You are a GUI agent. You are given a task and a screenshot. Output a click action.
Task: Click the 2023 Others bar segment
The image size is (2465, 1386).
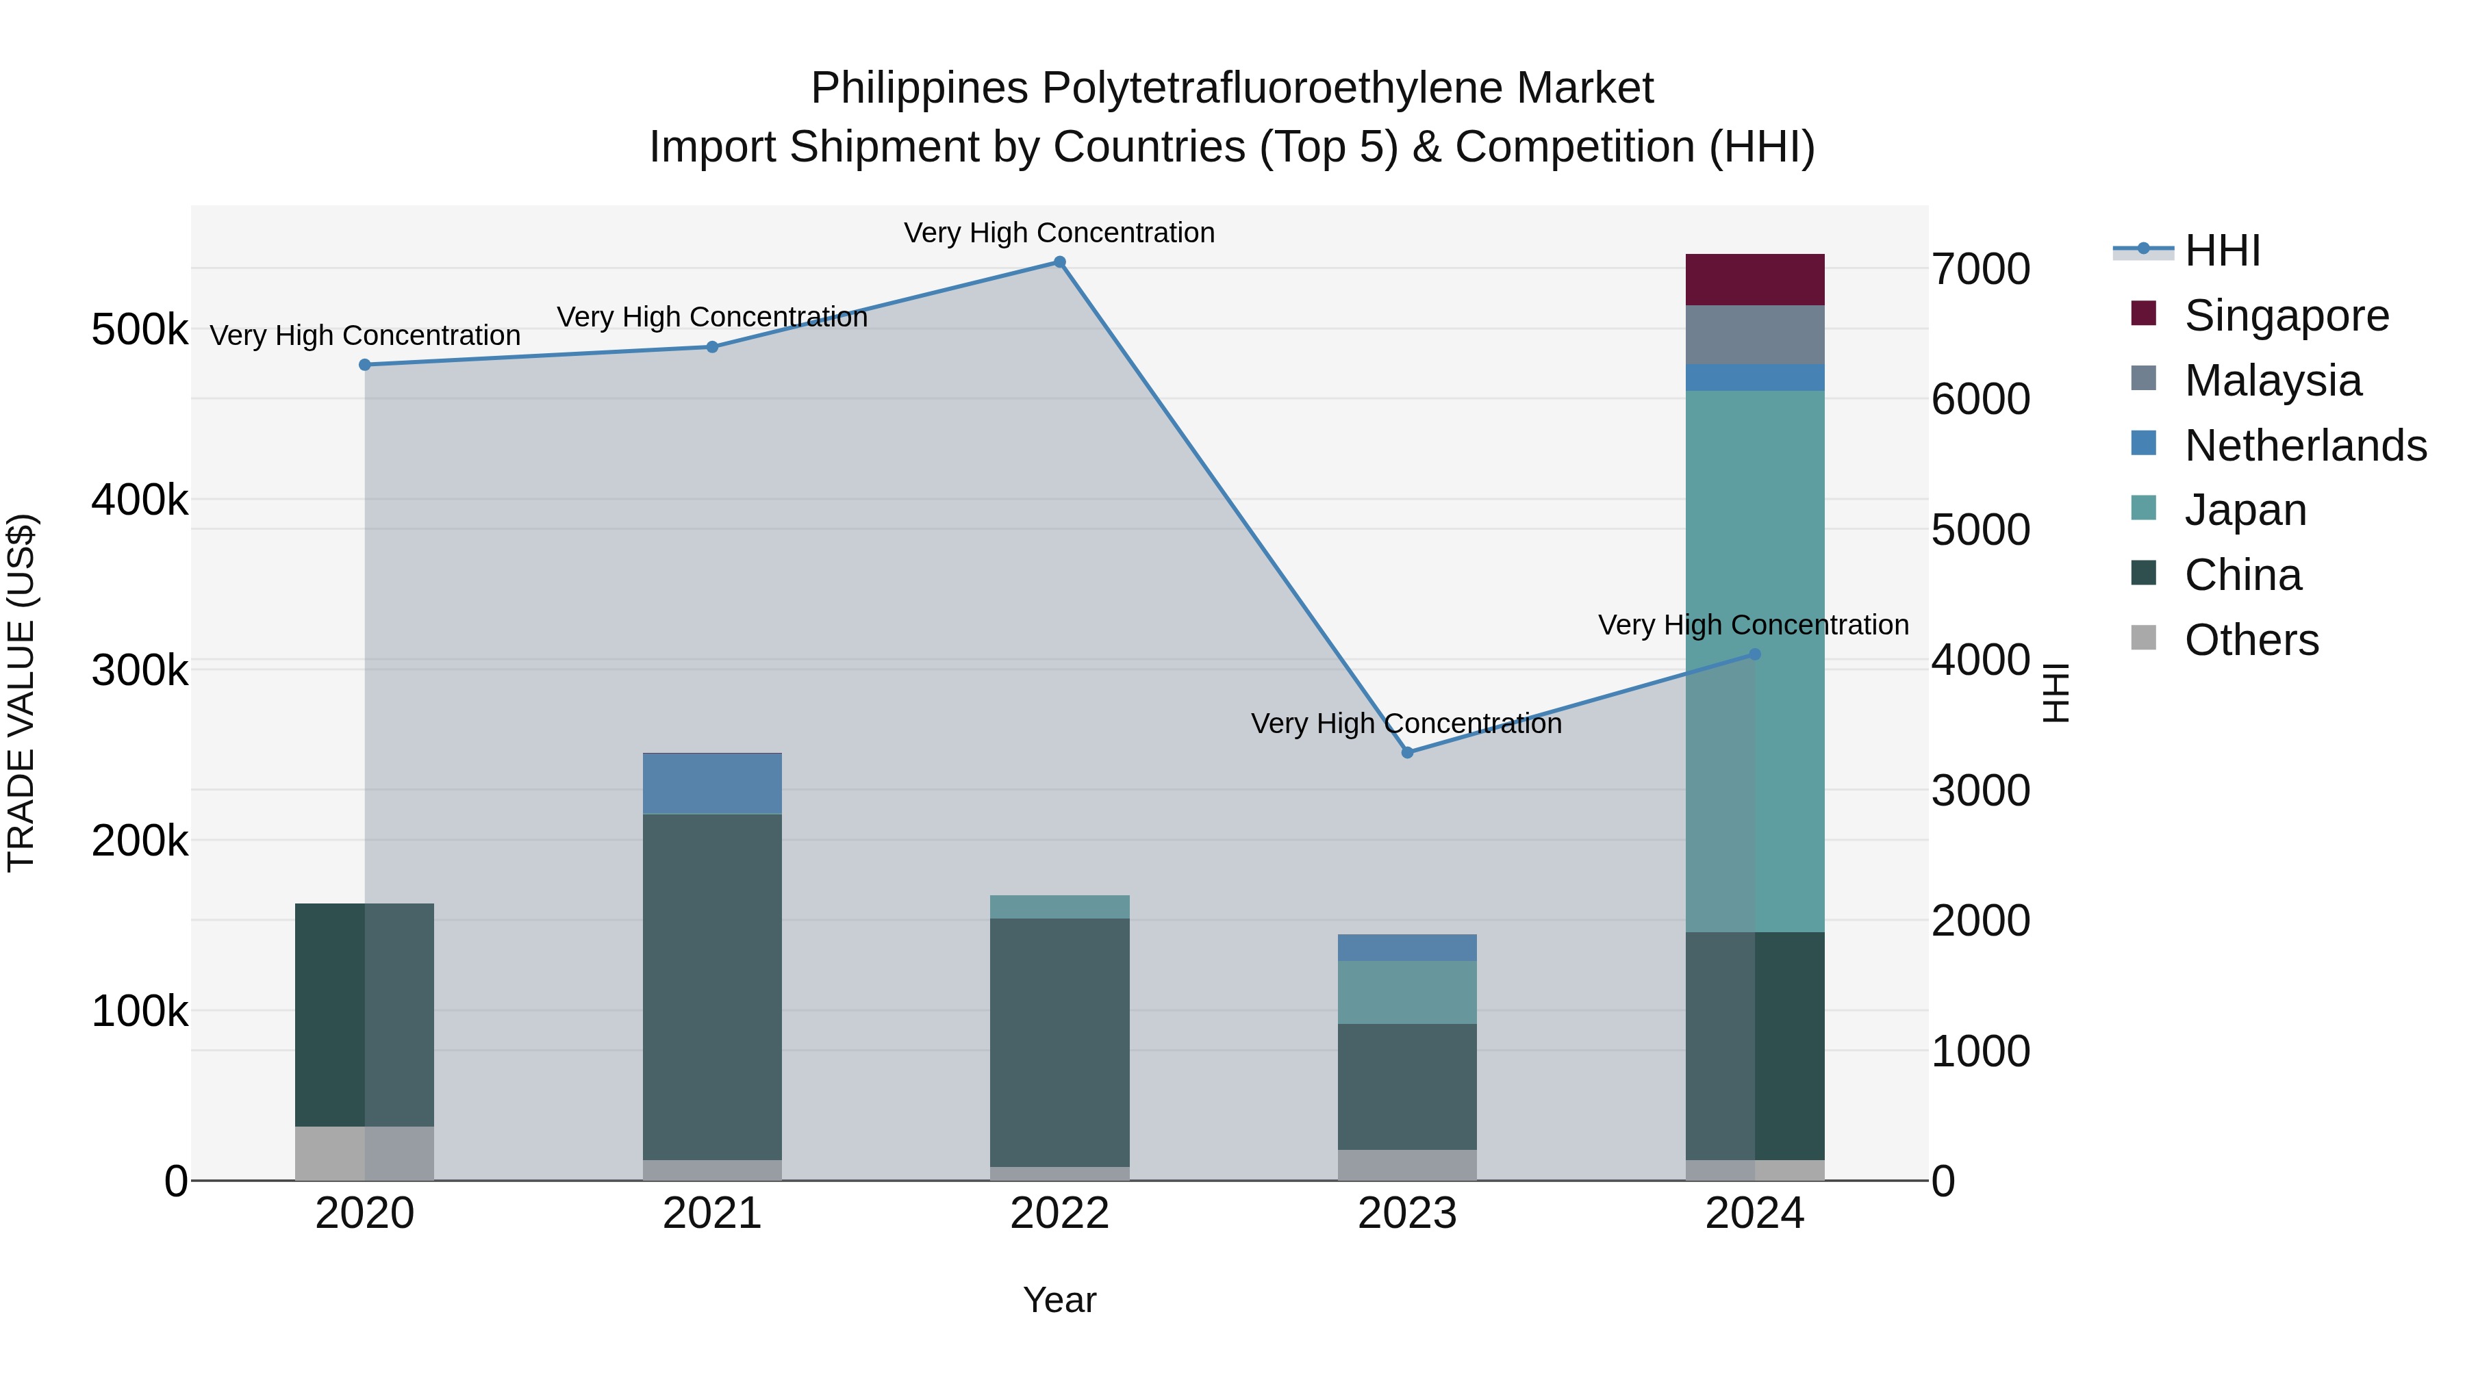point(1406,1165)
